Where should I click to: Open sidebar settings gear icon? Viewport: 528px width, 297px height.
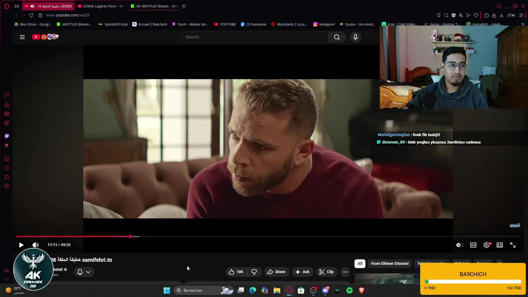tap(7, 186)
